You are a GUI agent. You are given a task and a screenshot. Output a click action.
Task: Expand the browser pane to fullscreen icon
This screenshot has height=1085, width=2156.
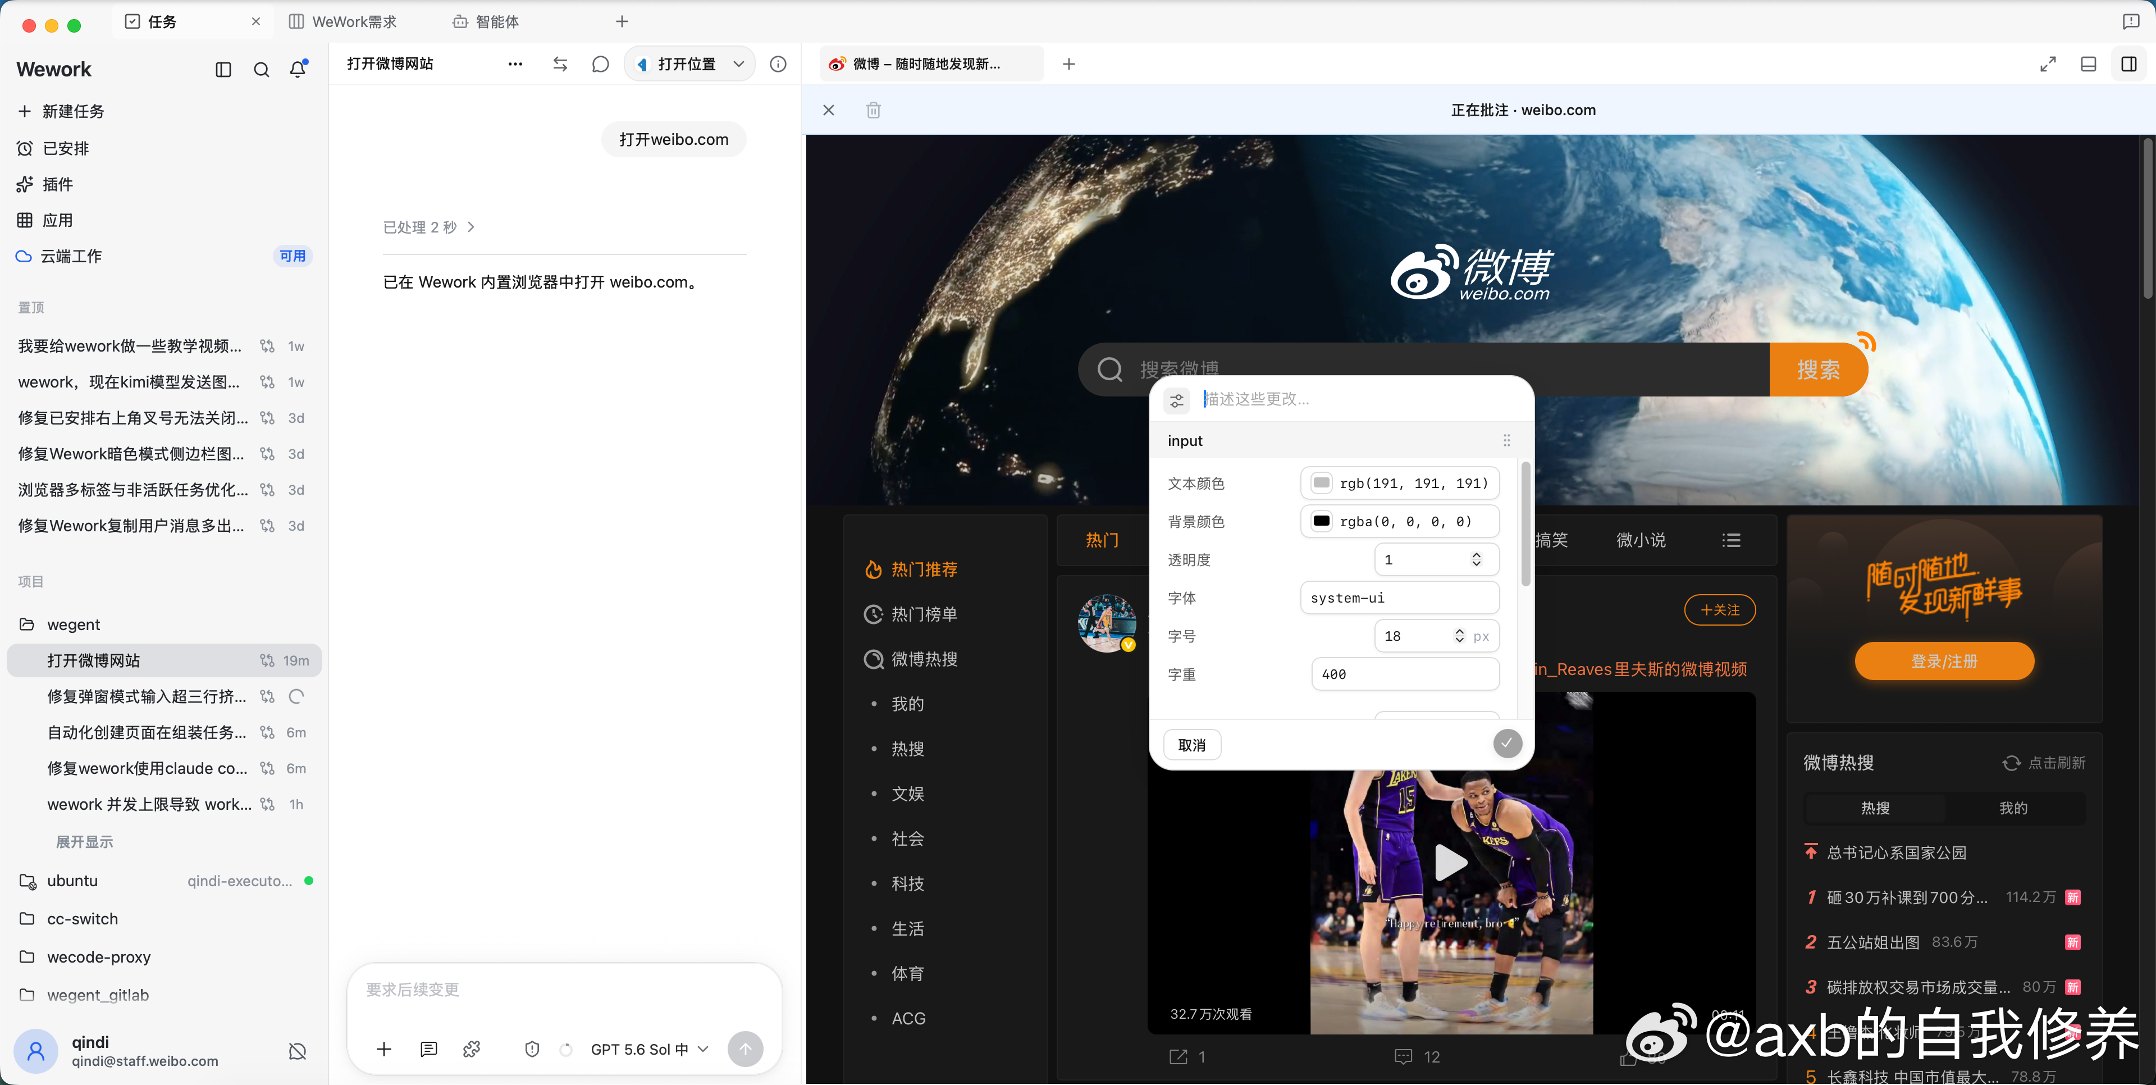click(x=2047, y=63)
